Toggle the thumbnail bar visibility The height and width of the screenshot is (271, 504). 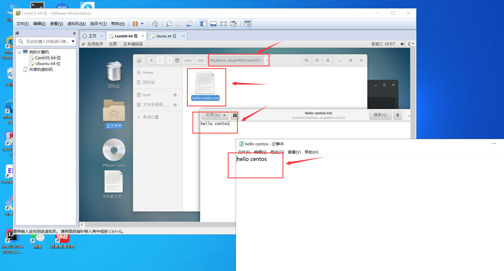point(213,24)
